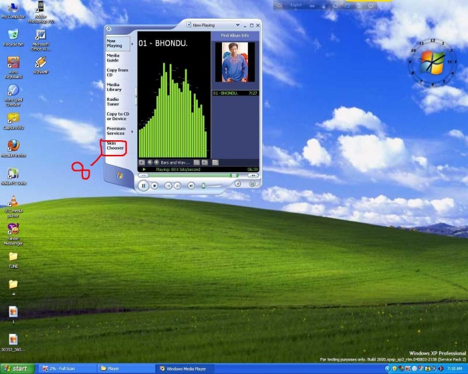468x374 pixels.
Task: Open English language dropdown on top bar
Action: (296, 5)
